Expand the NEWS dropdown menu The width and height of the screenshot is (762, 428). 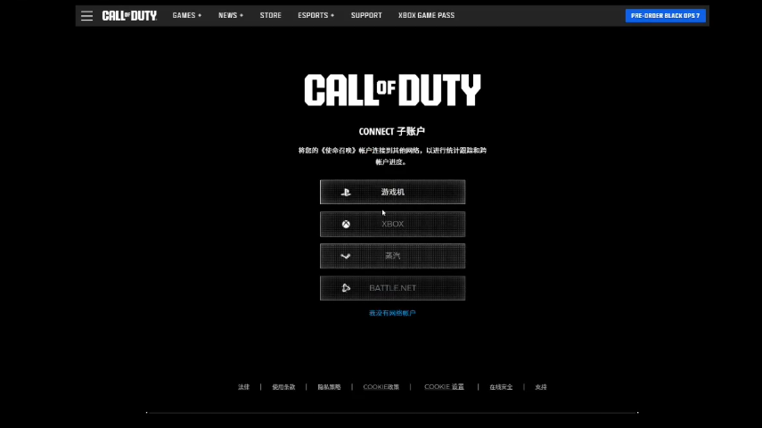tap(231, 16)
